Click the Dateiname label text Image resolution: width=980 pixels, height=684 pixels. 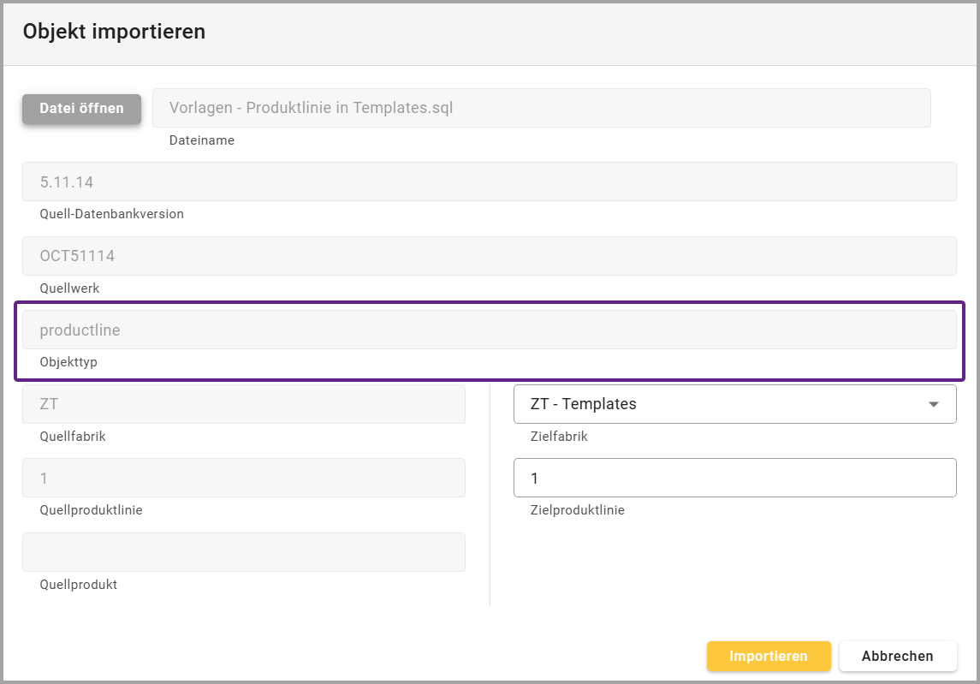click(x=202, y=140)
